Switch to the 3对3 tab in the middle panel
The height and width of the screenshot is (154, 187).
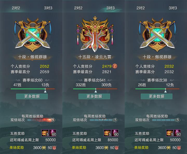(110, 8)
